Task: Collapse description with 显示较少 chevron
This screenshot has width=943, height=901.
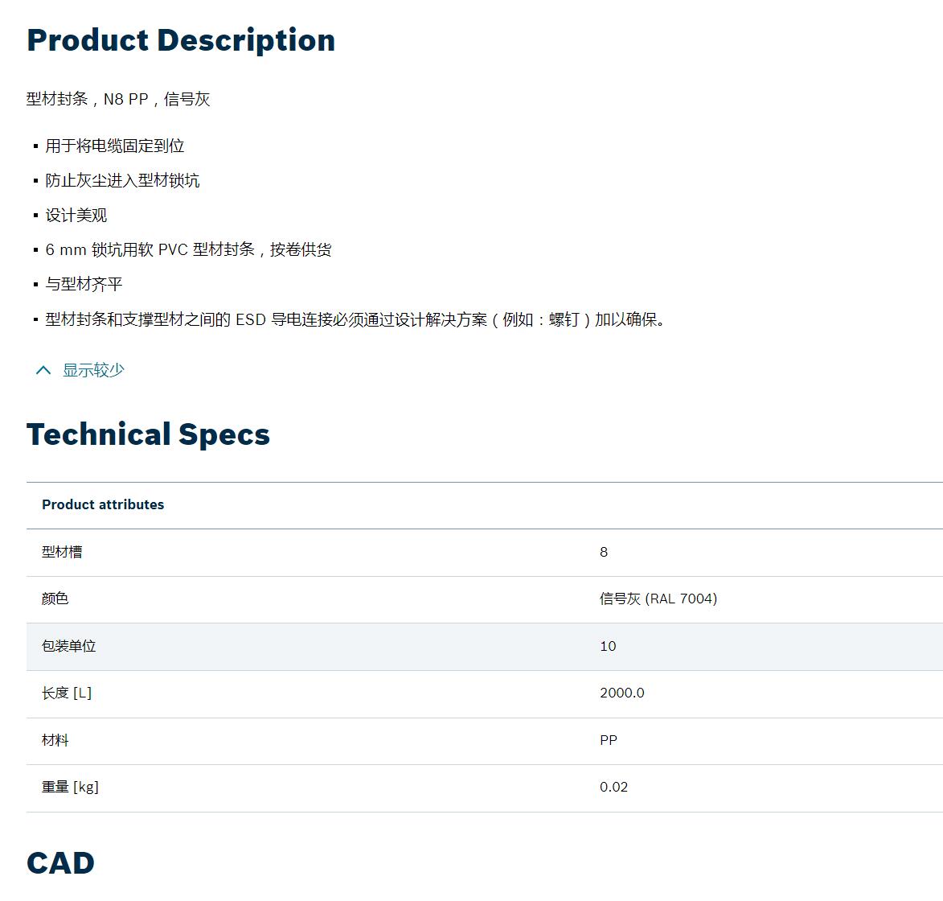Action: pos(43,370)
